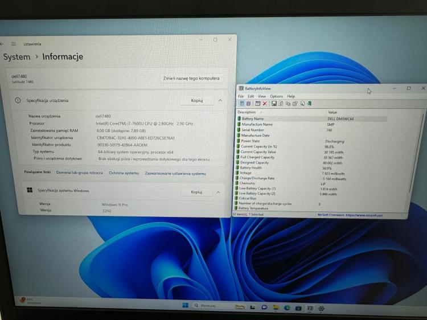Viewport: 427px width, 320px height.
Task: Launch Microsoft Edge from taskbar
Action: [287, 308]
